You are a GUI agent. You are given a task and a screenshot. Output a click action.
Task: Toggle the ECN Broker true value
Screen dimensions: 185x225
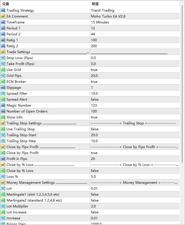(94, 82)
